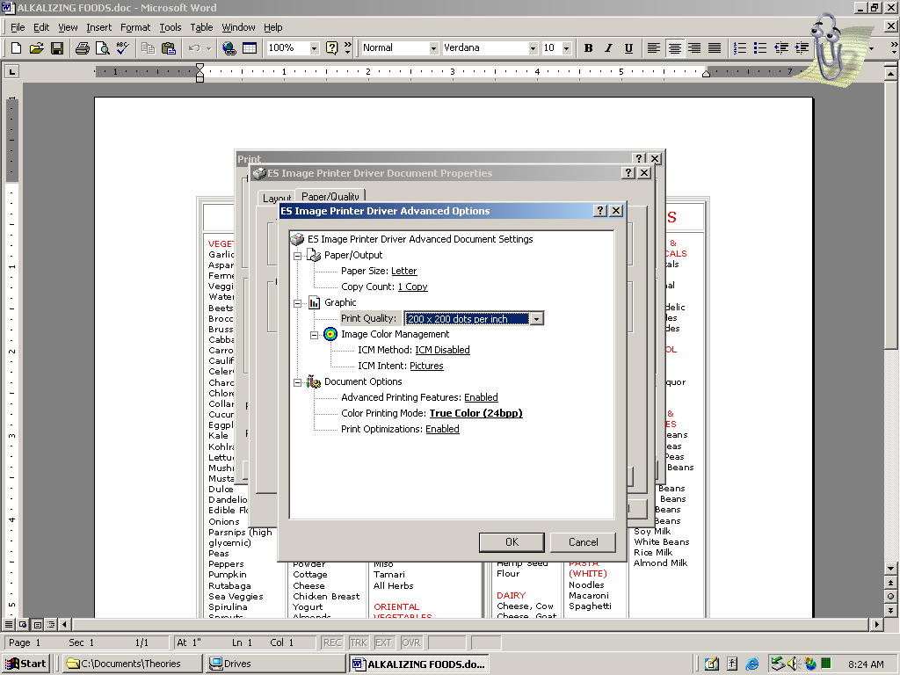Click True Color (24bpp) link
This screenshot has height=675, width=900.
pyautogui.click(x=475, y=413)
